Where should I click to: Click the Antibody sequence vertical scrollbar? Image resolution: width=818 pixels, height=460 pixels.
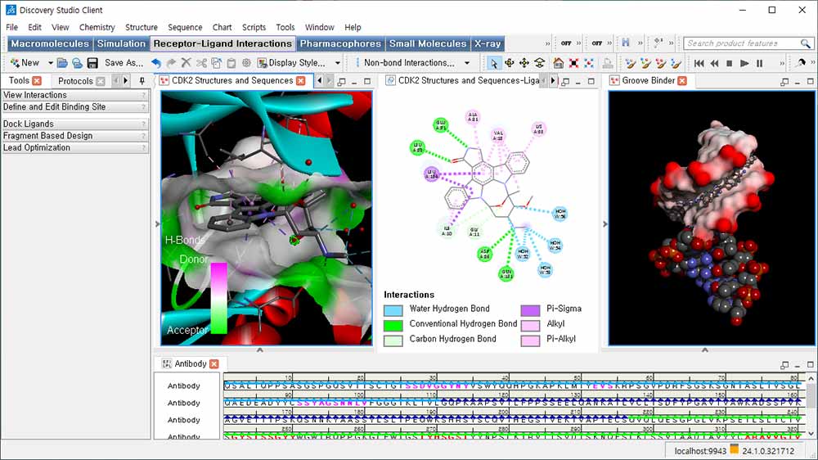(811, 406)
